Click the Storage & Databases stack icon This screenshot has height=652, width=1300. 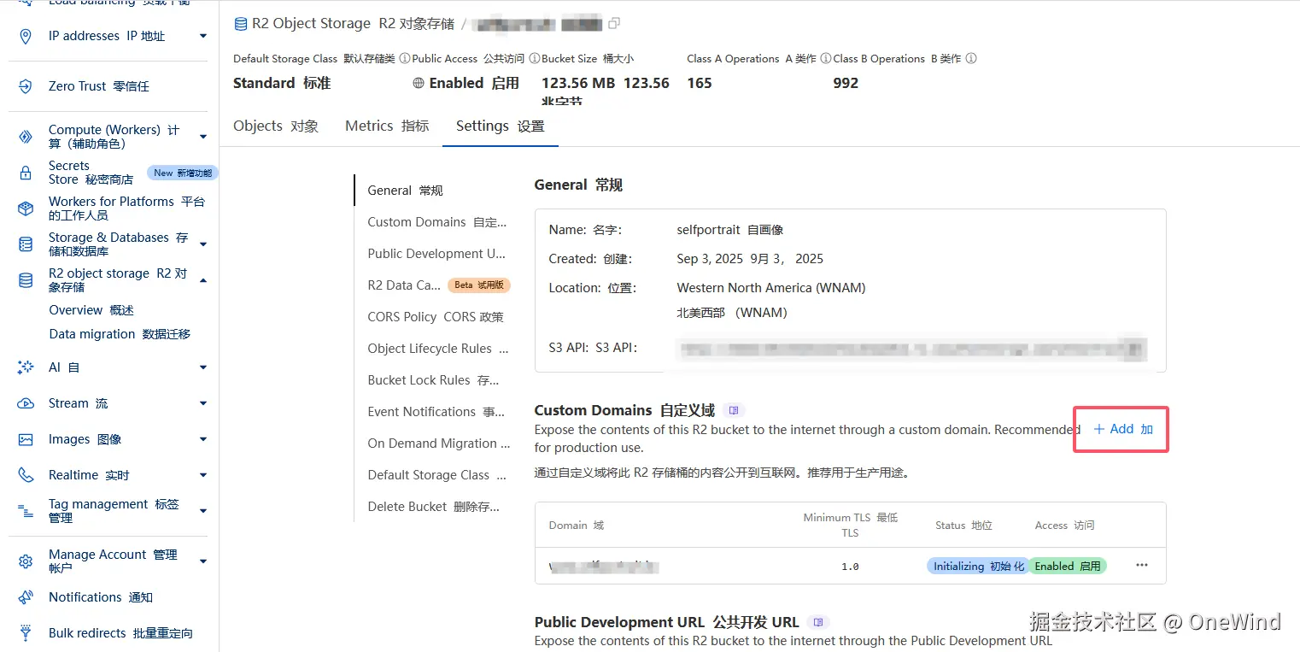(x=26, y=244)
